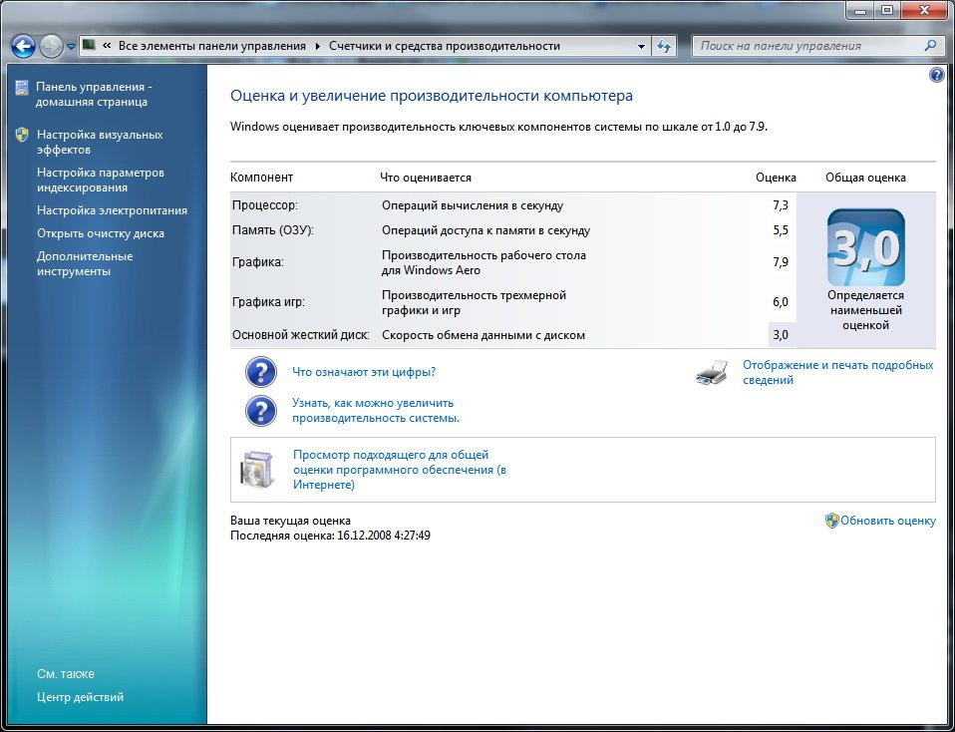Image resolution: width=955 pixels, height=732 pixels.
Task: Click the control panel icon in address bar
Action: coord(89,45)
